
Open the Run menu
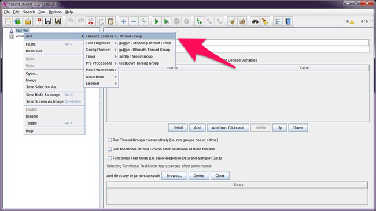point(42,12)
